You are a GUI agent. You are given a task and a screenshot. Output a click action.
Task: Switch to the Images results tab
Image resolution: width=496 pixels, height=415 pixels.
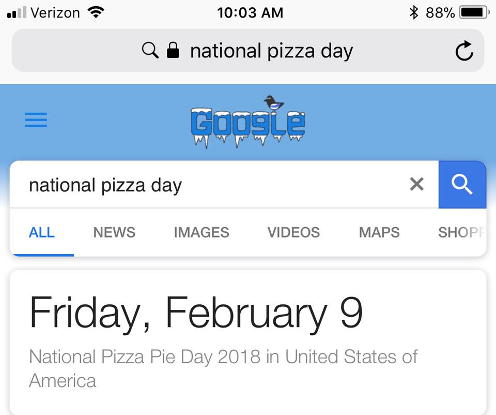point(202,232)
